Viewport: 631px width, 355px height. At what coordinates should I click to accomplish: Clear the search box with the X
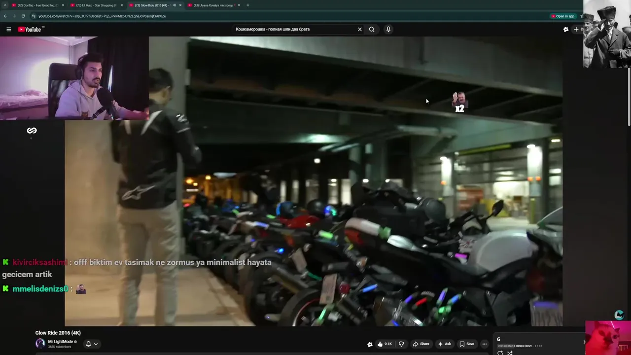tap(360, 29)
